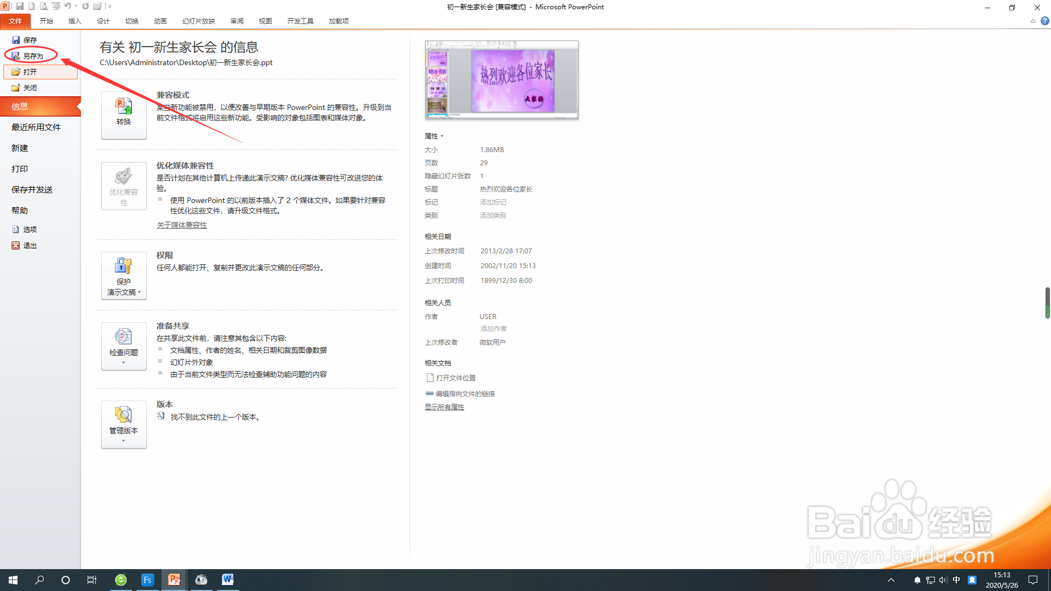Click the volume speaker tray icon
The width and height of the screenshot is (1051, 591).
[943, 580]
